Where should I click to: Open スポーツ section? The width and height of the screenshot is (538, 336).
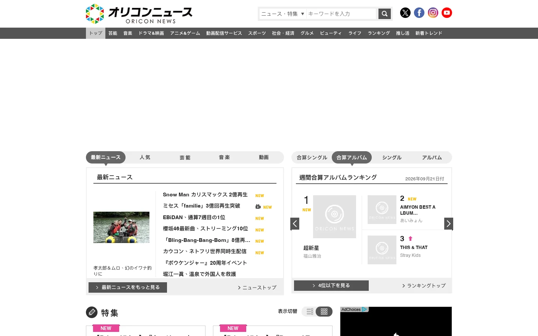[x=257, y=33]
